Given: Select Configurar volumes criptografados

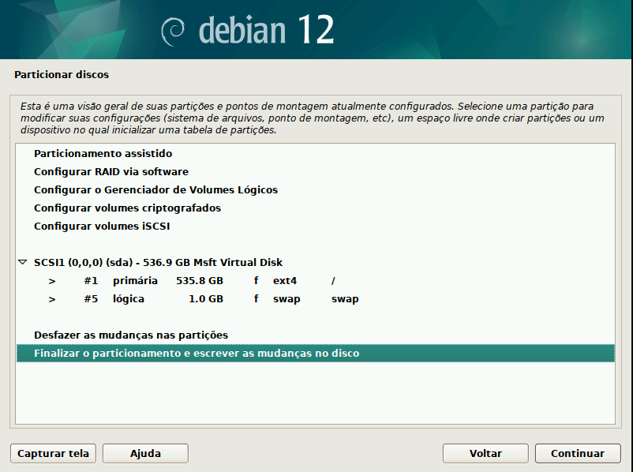Looking at the screenshot, I should (315, 208).
